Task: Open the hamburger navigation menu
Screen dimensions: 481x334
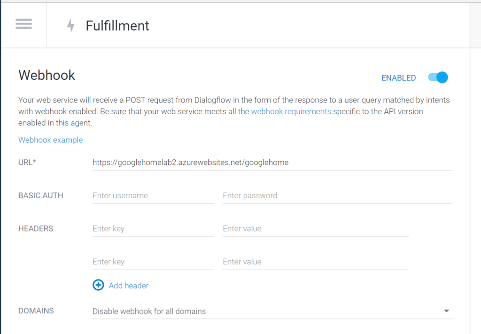Action: pos(23,24)
